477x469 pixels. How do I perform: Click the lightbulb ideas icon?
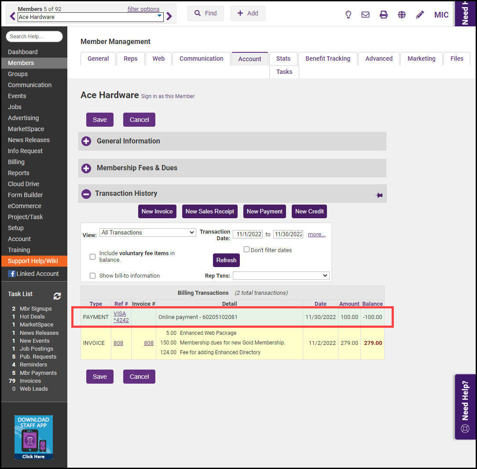(x=348, y=15)
